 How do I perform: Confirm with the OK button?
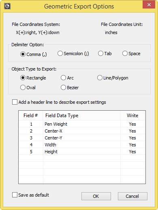pos(96,196)
